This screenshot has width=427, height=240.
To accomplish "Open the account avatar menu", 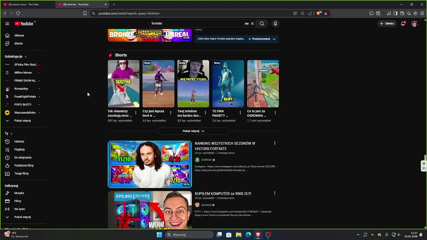I will pyautogui.click(x=414, y=24).
